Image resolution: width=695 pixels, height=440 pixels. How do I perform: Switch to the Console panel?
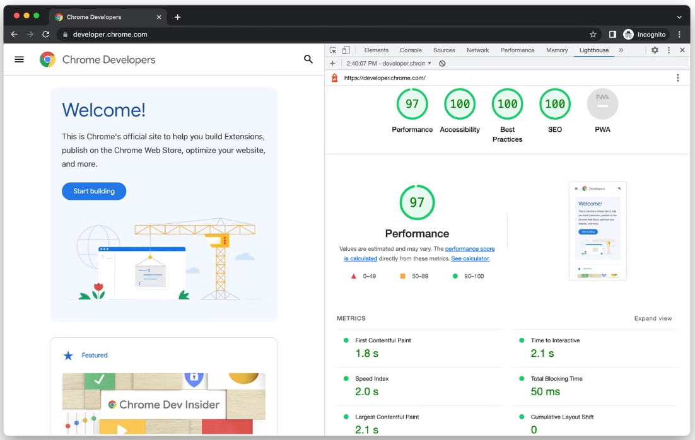click(411, 50)
